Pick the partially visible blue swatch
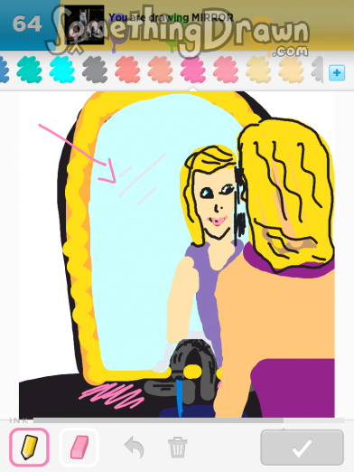This screenshot has width=354, height=472. point(4,70)
